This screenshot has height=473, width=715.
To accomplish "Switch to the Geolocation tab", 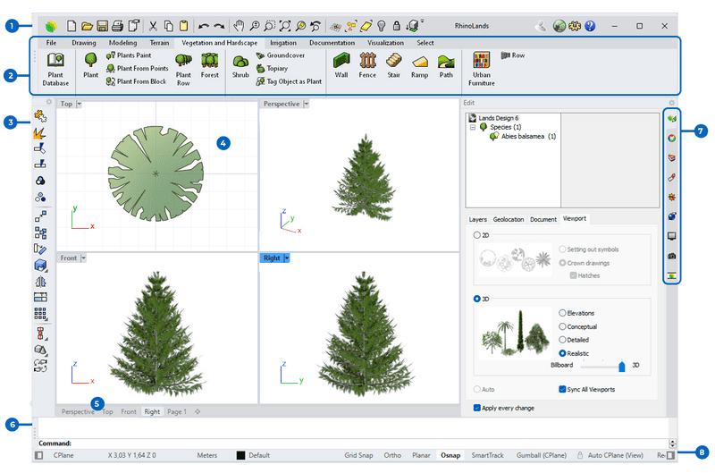I will (x=509, y=219).
